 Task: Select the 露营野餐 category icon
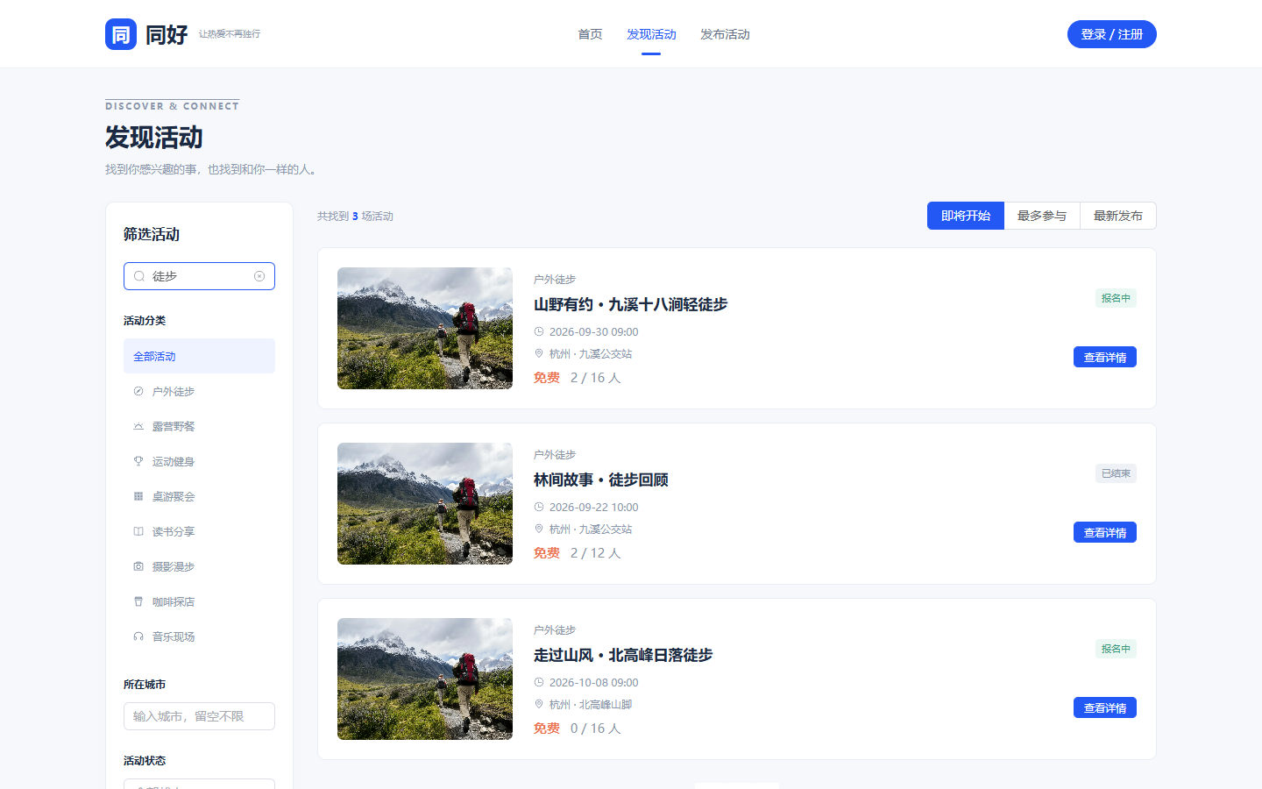click(x=138, y=426)
